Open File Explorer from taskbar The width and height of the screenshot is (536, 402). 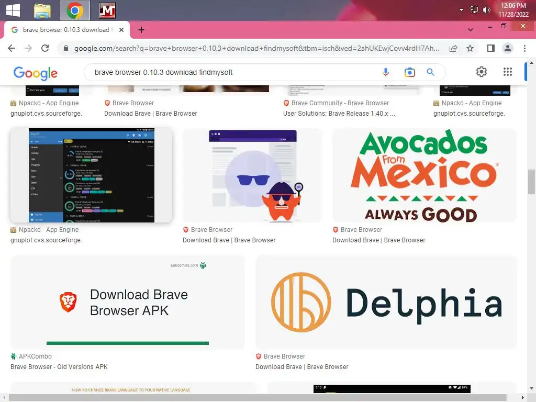tap(42, 10)
